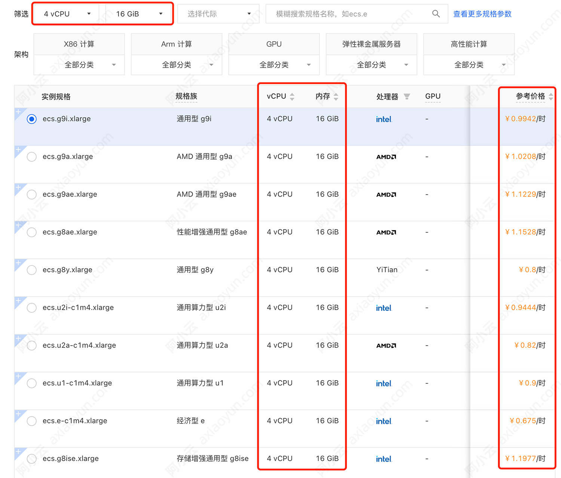Click the 经济型 e family cell
This screenshot has width=561, height=478.
click(191, 421)
